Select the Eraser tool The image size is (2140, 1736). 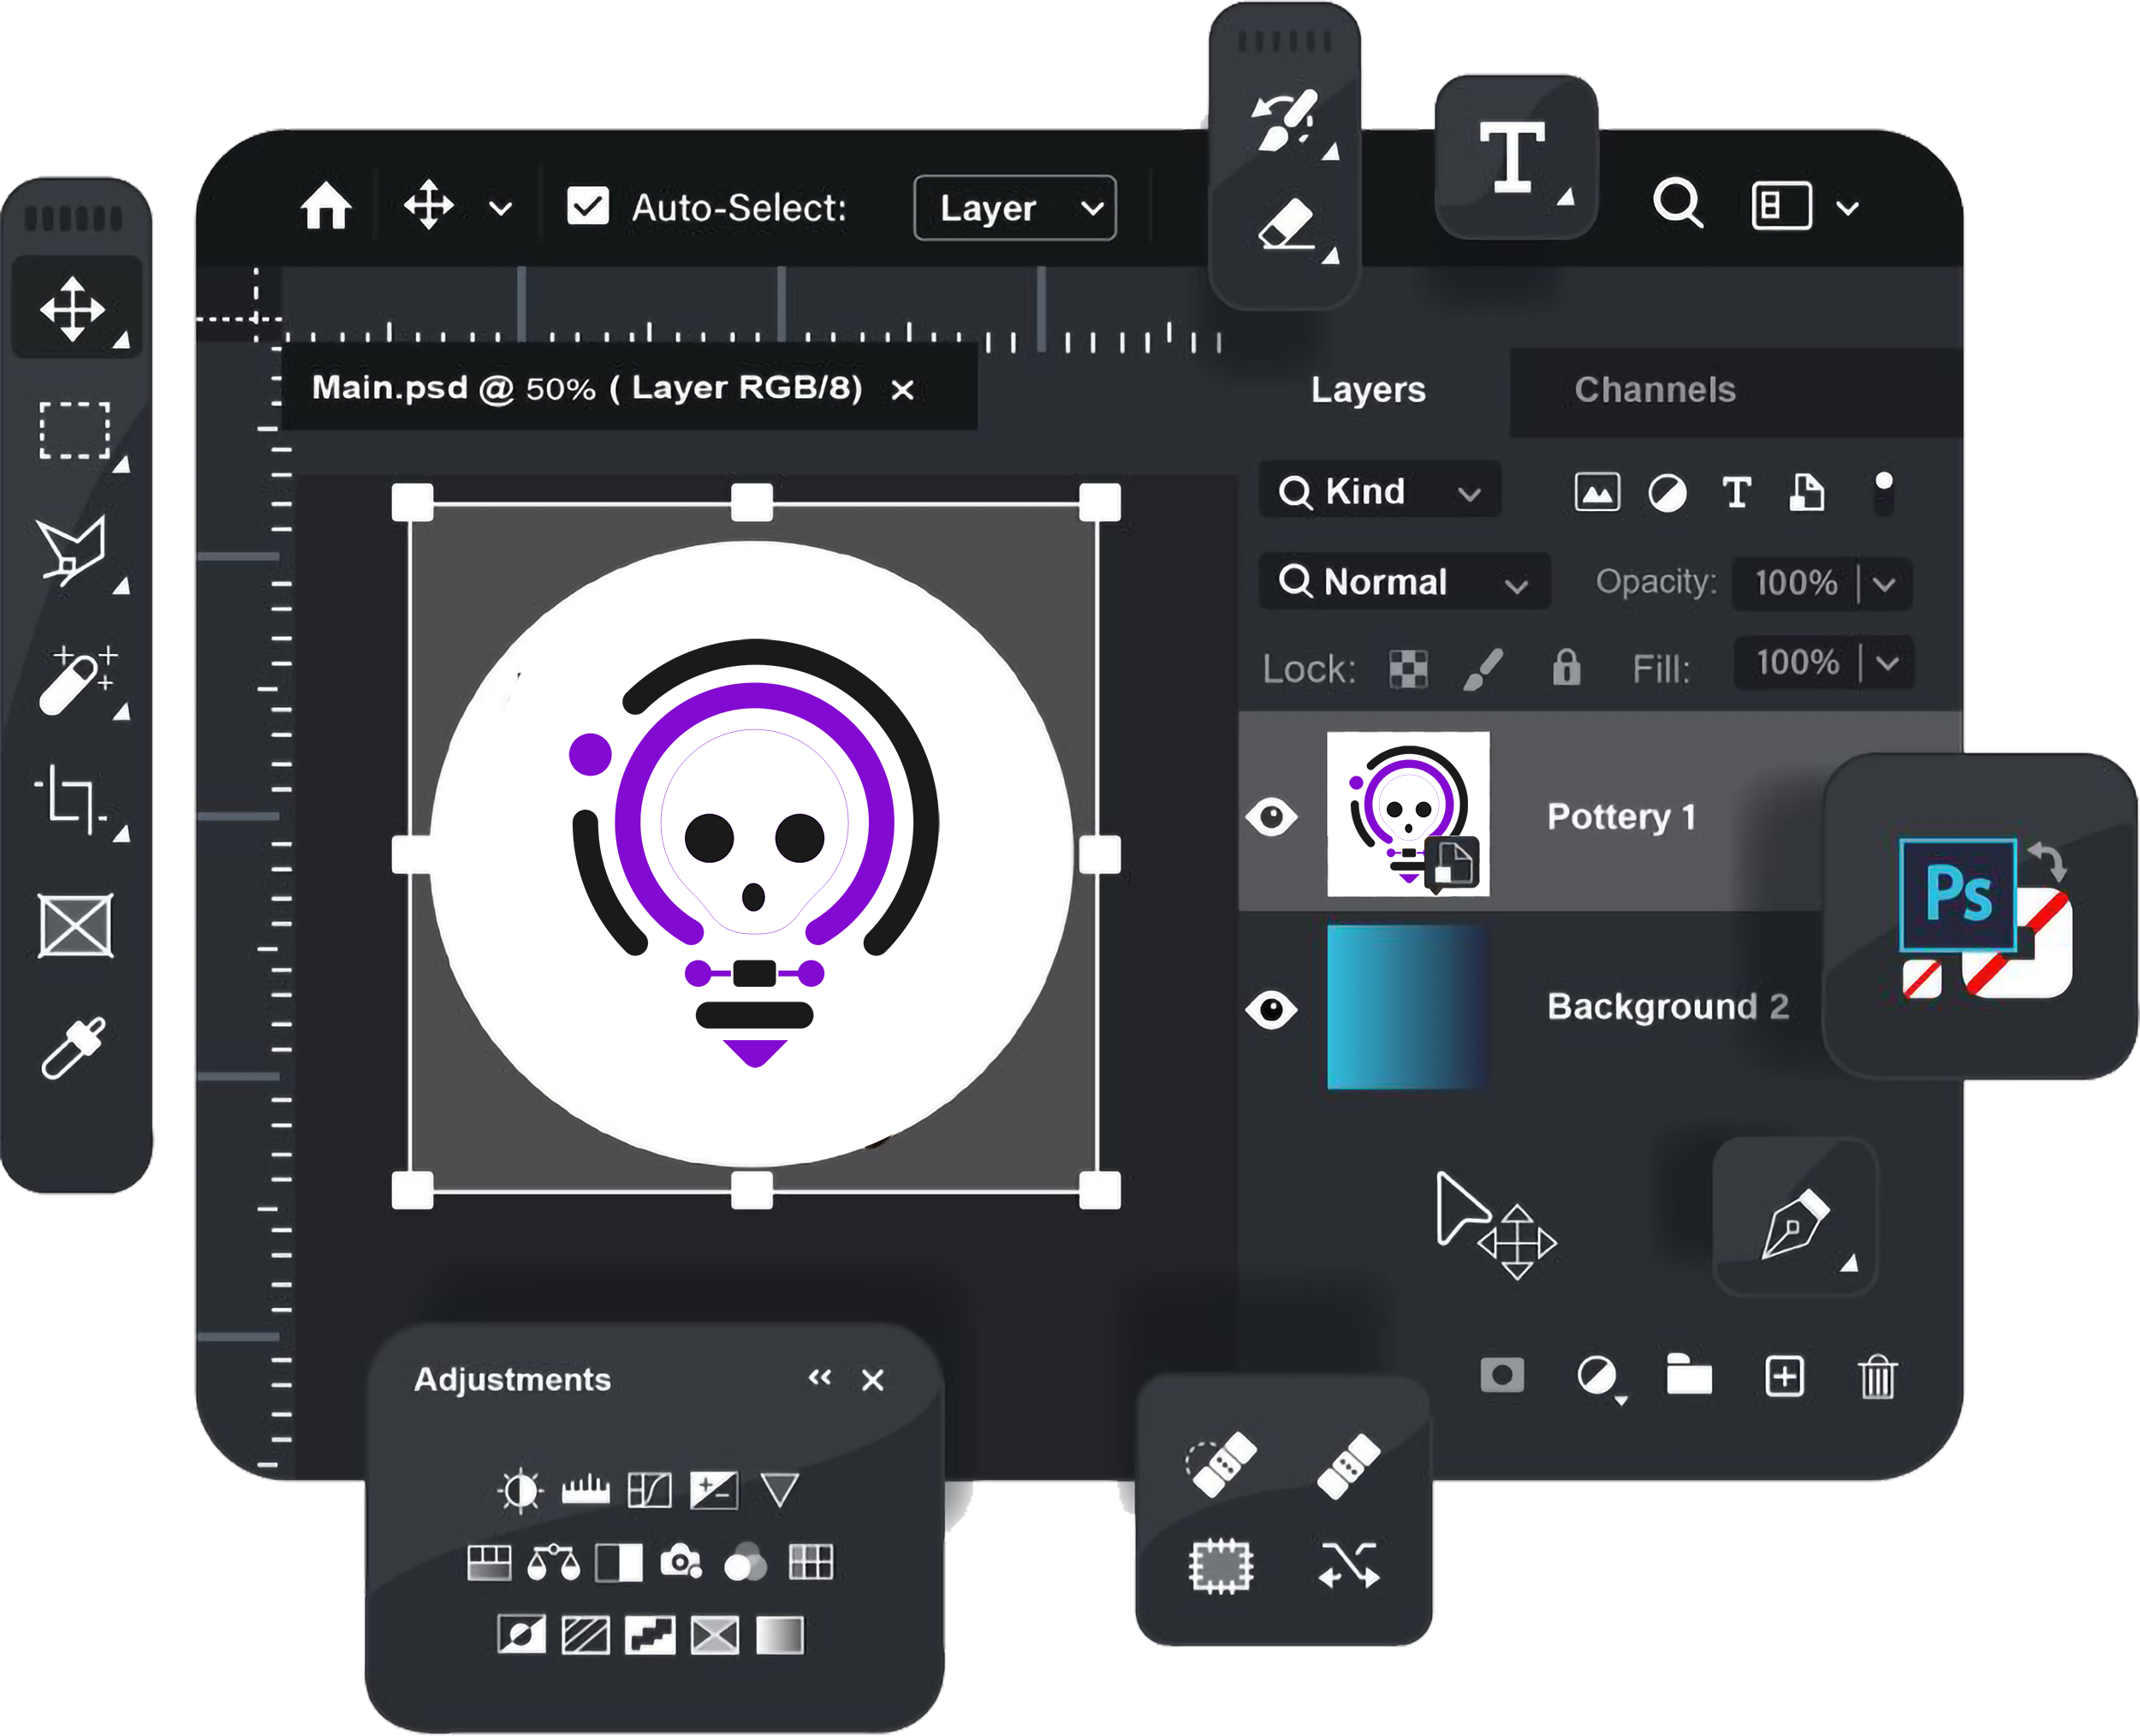[x=1286, y=226]
